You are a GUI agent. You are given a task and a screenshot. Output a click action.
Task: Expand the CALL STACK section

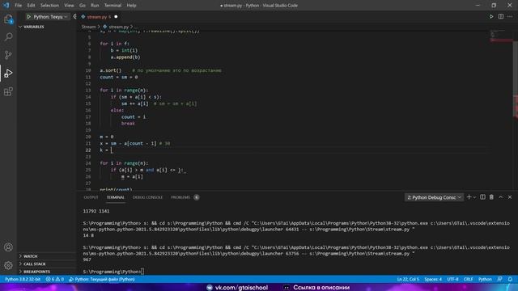coord(34,264)
